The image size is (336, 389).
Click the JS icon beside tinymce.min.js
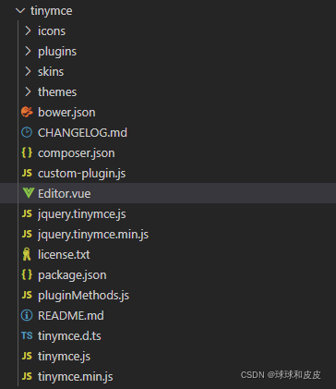coord(27,376)
